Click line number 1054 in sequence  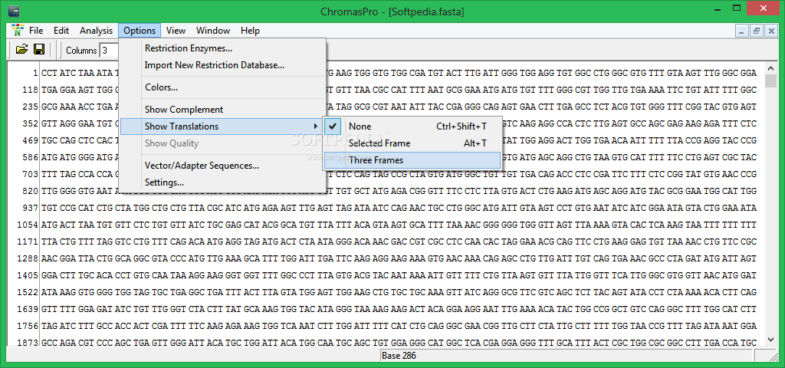click(28, 225)
